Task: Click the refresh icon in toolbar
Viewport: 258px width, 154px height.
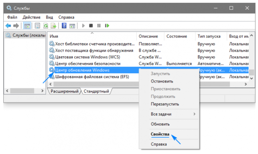Action: [45, 26]
